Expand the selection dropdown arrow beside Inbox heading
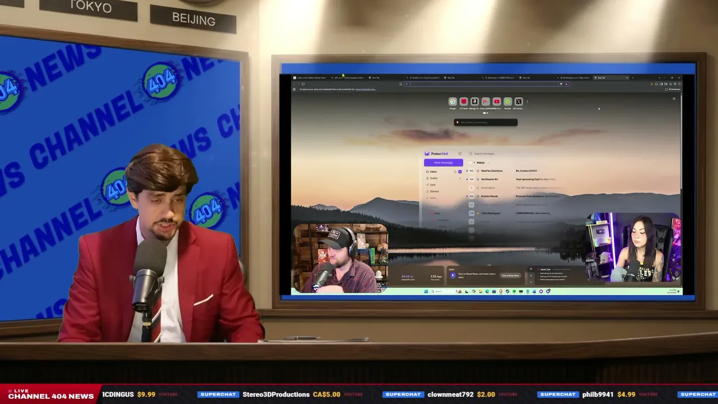718x404 pixels. 473,163
